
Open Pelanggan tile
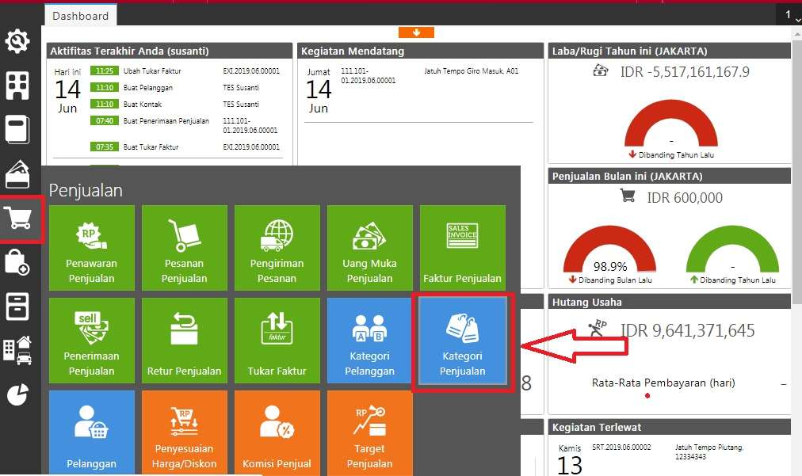92,432
